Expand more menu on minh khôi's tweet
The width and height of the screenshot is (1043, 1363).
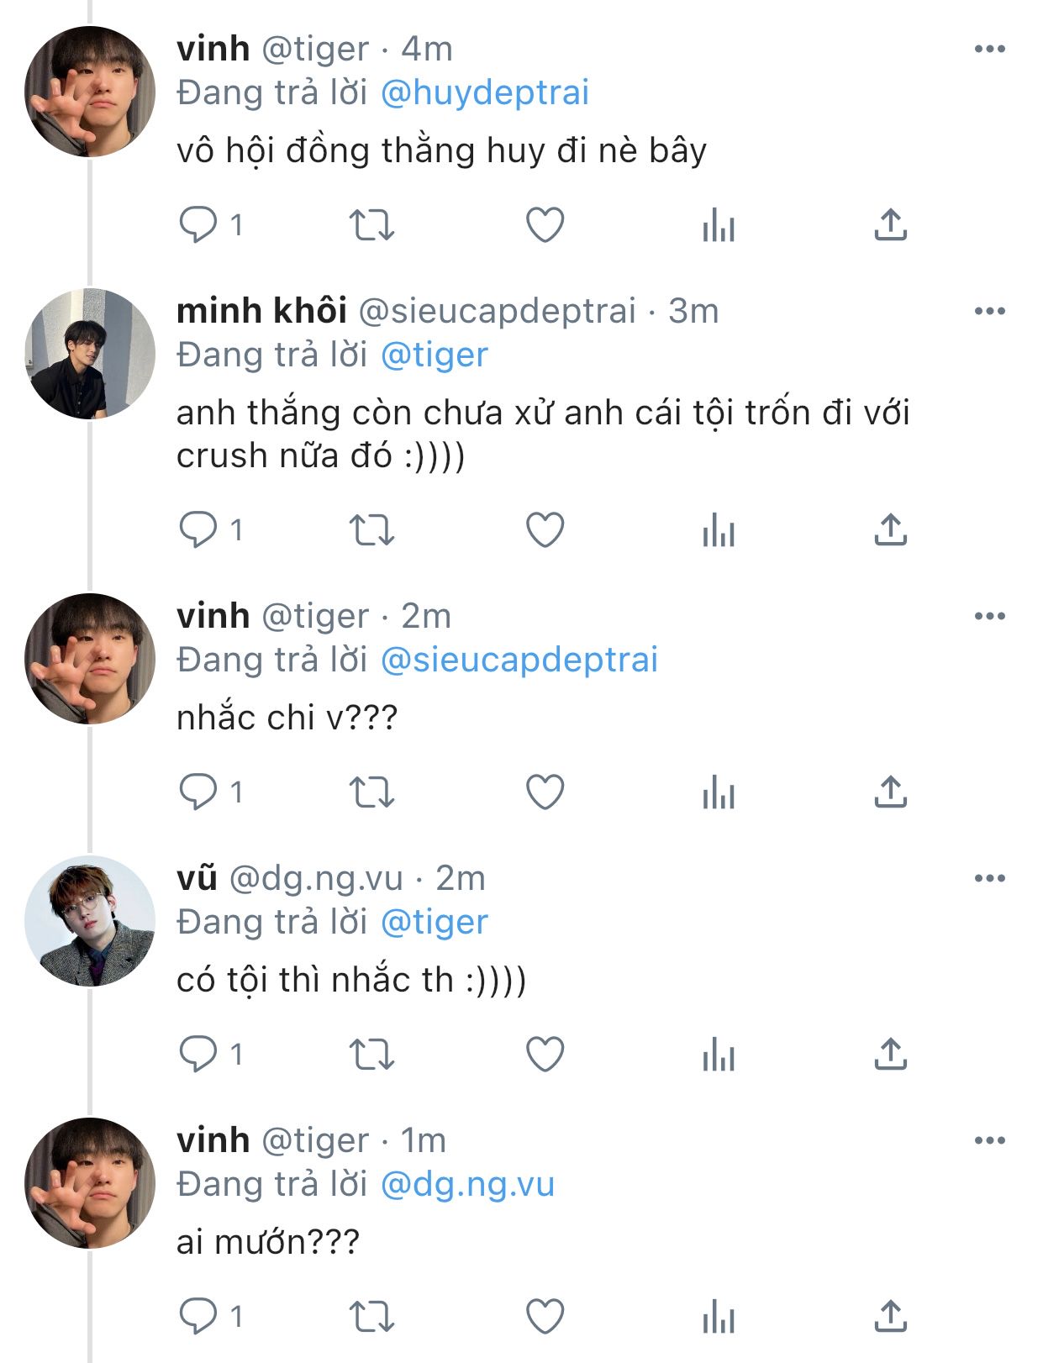pos(989,311)
